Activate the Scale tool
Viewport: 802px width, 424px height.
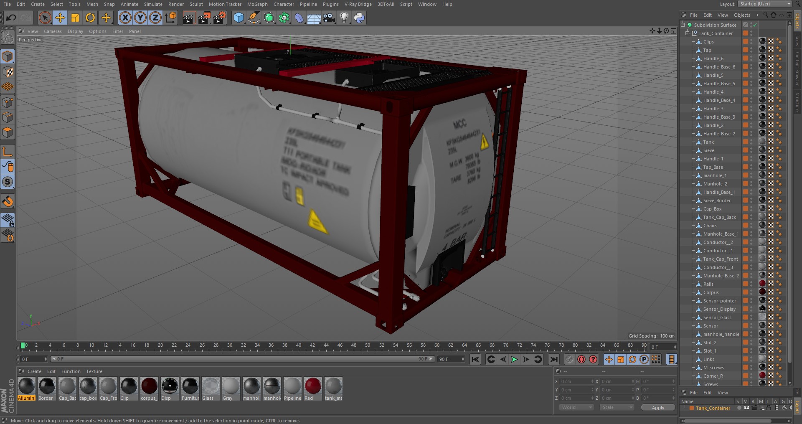(x=75, y=18)
